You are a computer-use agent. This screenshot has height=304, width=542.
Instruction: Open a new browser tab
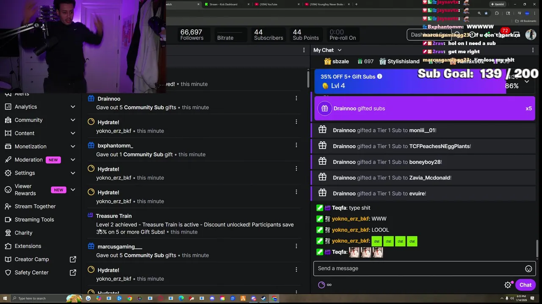356,4
